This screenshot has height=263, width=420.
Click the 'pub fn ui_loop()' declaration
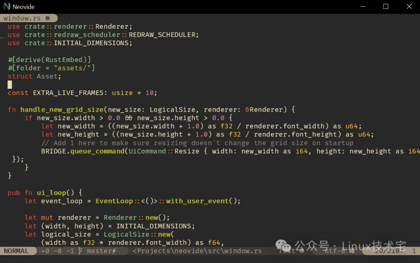[45, 193]
